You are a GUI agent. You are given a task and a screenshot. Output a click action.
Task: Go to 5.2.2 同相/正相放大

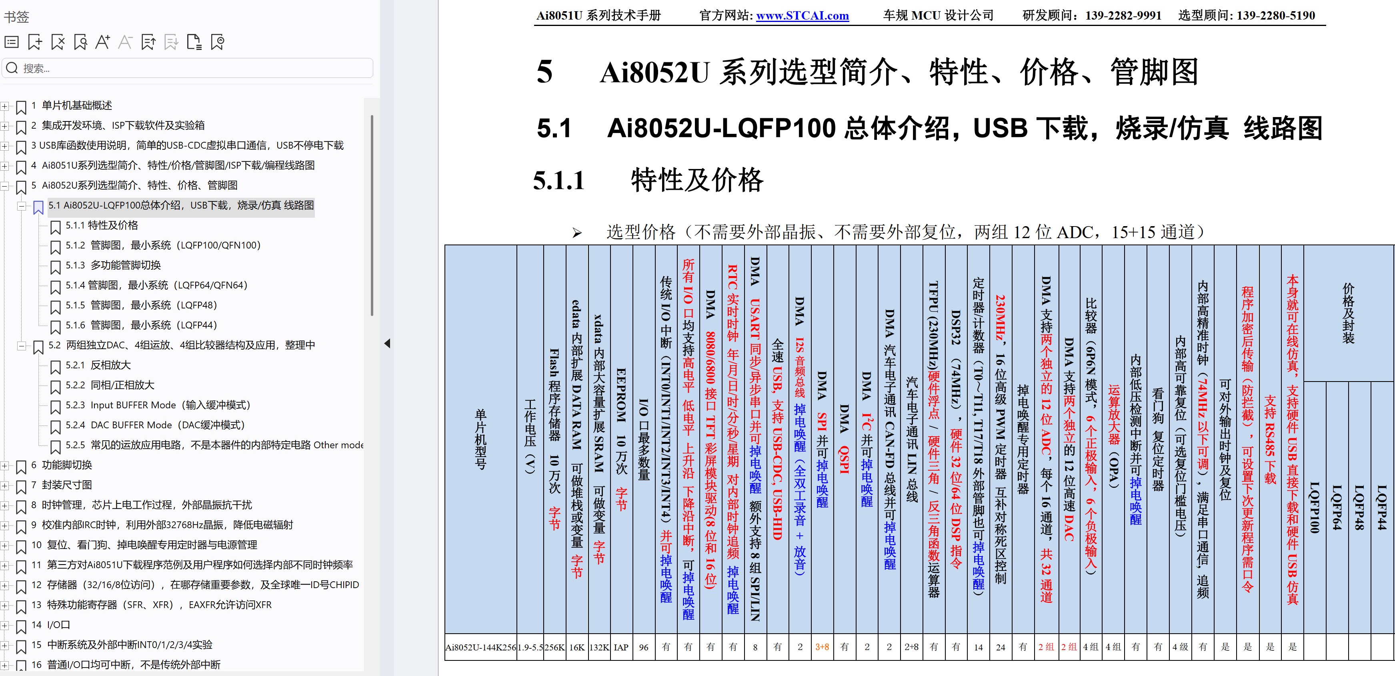click(110, 385)
